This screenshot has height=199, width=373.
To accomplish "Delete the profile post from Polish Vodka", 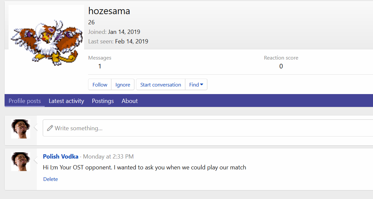I will click(51, 179).
